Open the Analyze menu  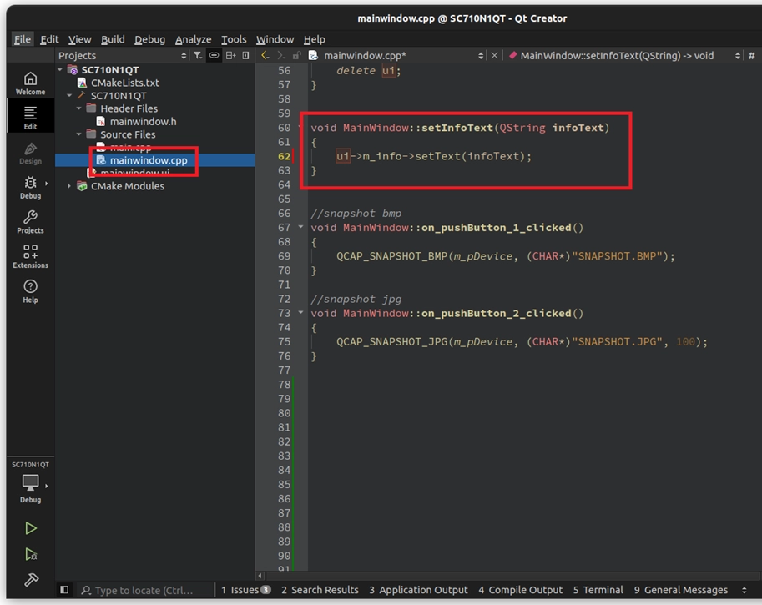(x=193, y=39)
